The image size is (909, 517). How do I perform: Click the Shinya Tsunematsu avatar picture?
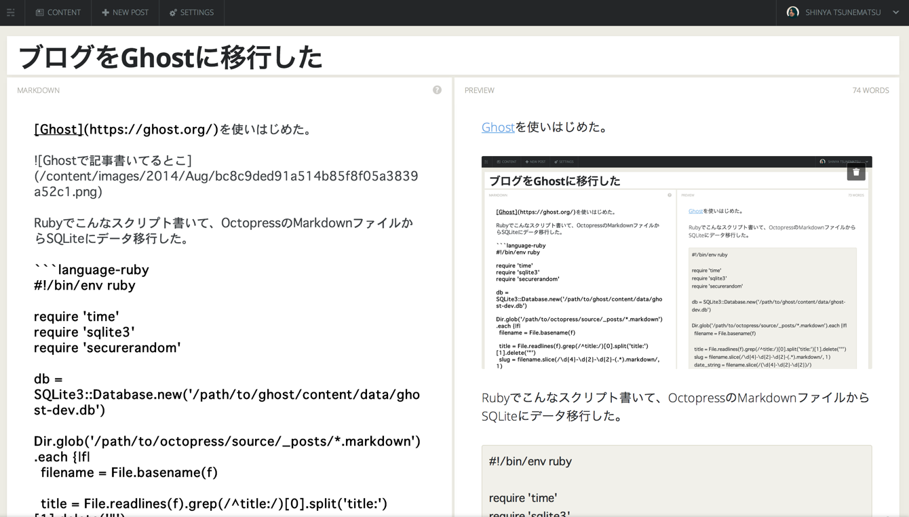pos(792,12)
